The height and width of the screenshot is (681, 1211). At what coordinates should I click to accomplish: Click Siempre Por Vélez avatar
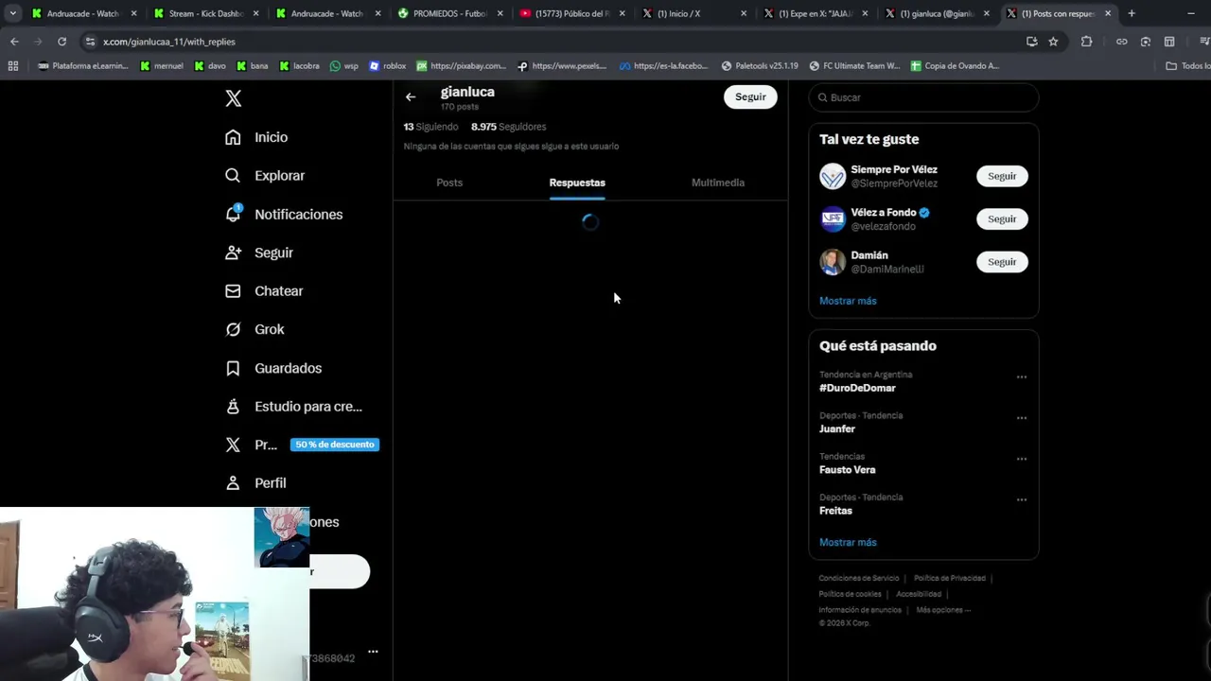pos(833,176)
